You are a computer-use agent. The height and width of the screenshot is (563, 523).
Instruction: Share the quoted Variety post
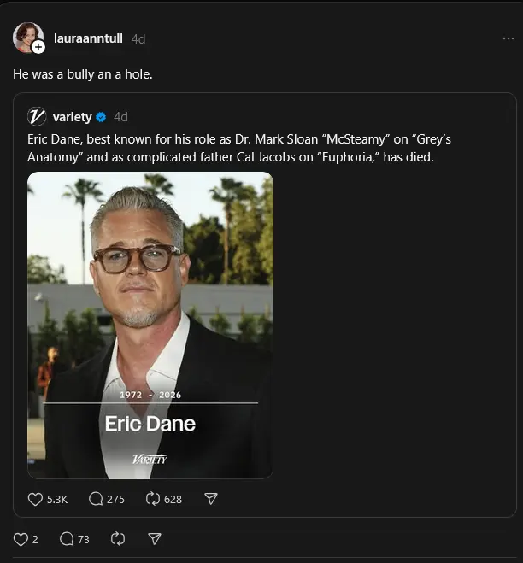click(x=211, y=499)
